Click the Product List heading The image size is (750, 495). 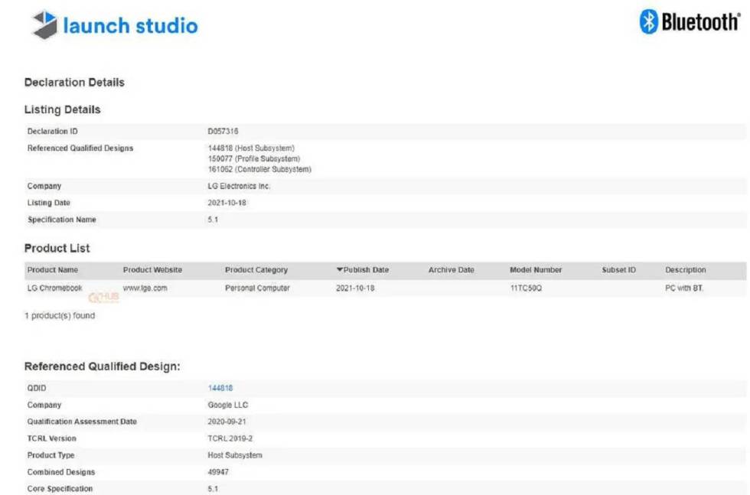click(57, 248)
